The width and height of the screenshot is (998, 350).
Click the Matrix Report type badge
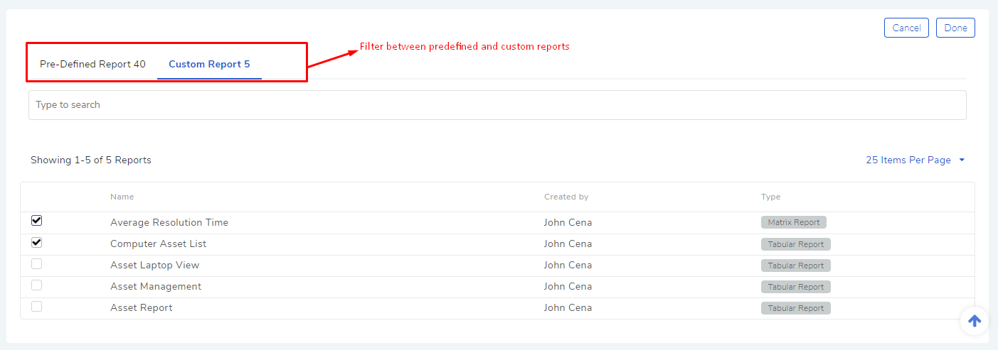[793, 222]
